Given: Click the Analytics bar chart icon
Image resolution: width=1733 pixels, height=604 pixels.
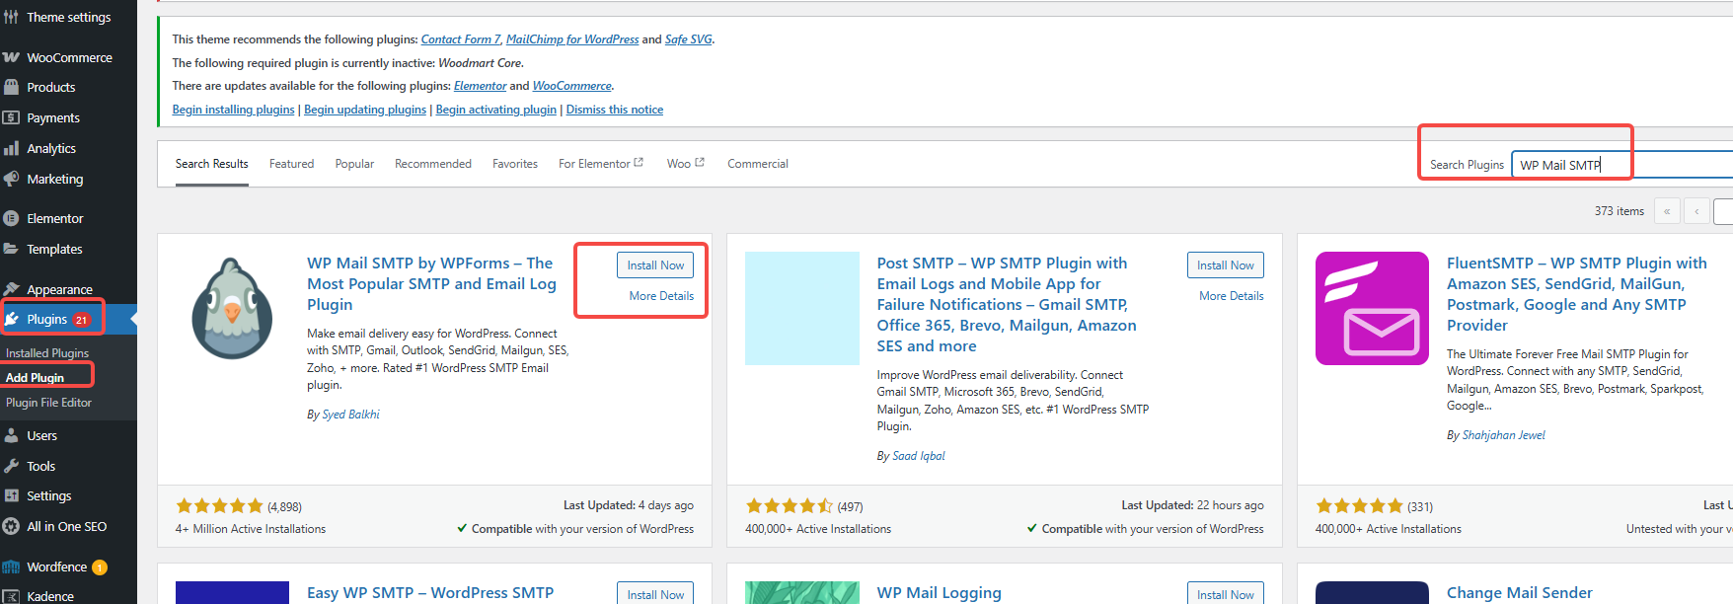Looking at the screenshot, I should (x=12, y=148).
